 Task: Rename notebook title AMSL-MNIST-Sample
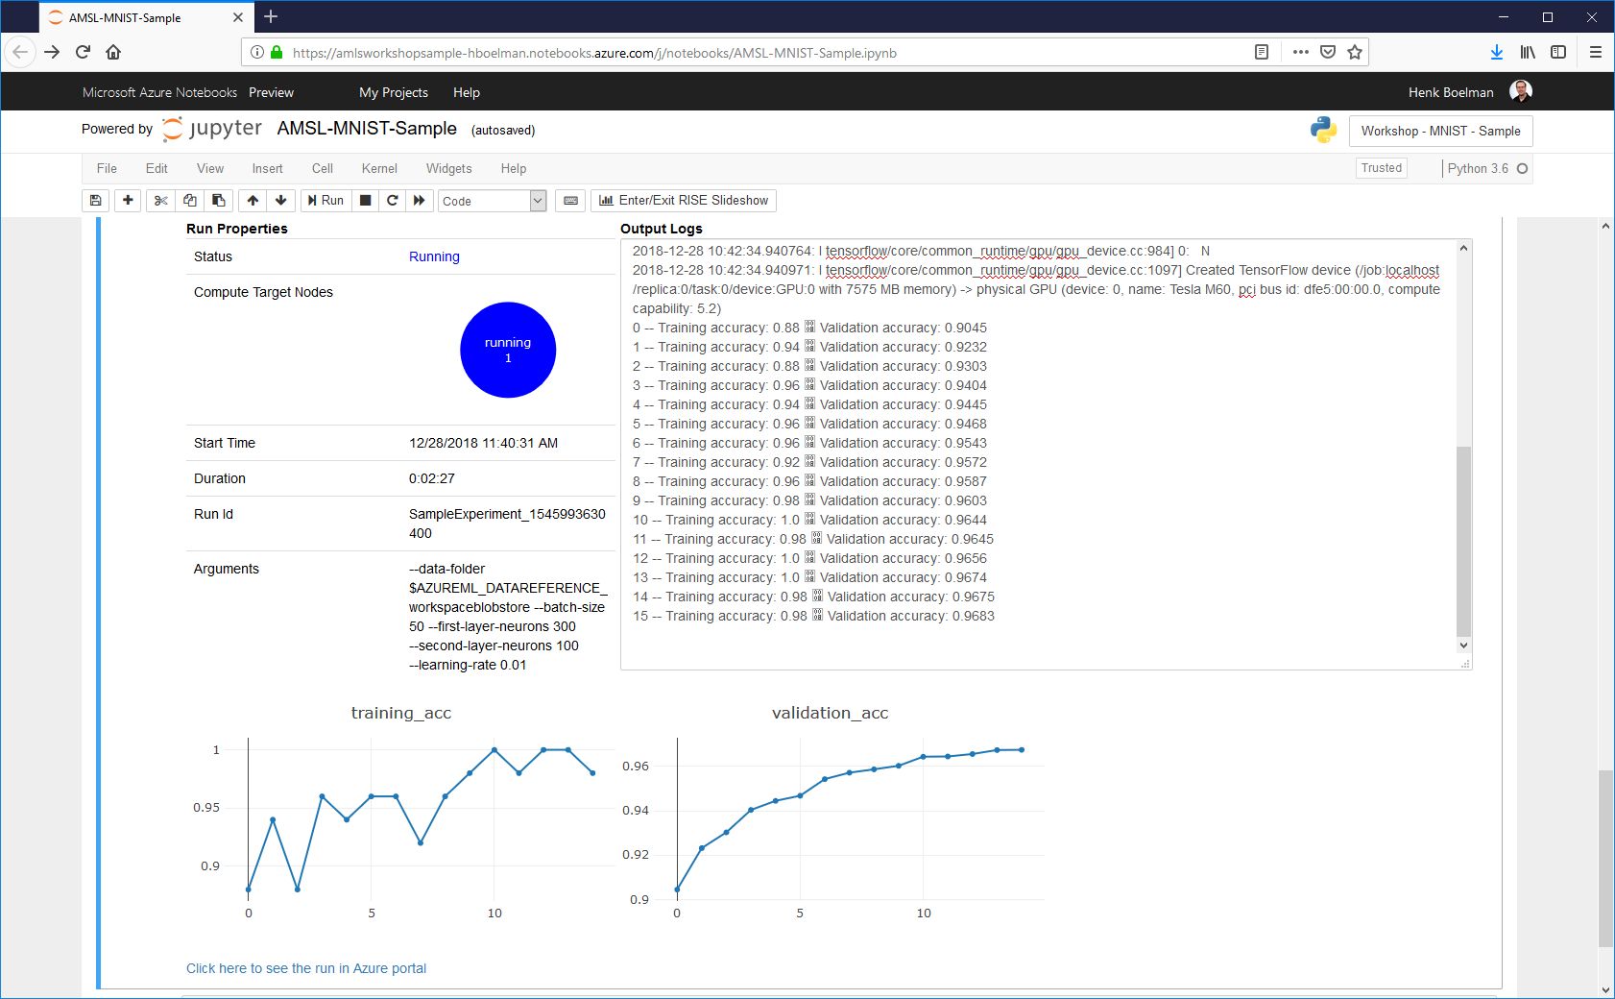click(x=367, y=129)
